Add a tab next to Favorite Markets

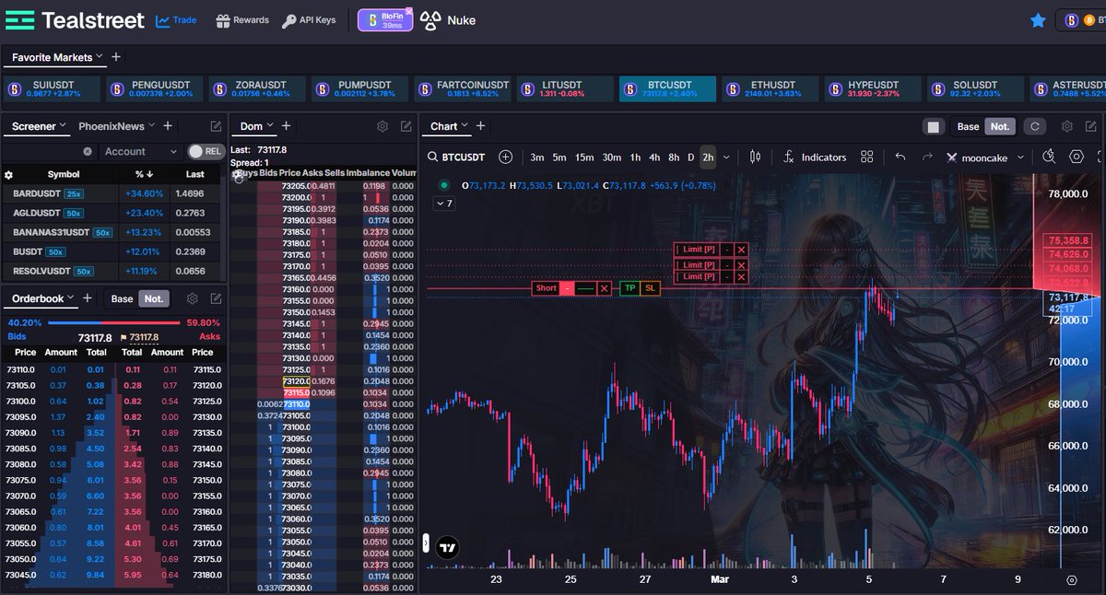[x=116, y=57]
